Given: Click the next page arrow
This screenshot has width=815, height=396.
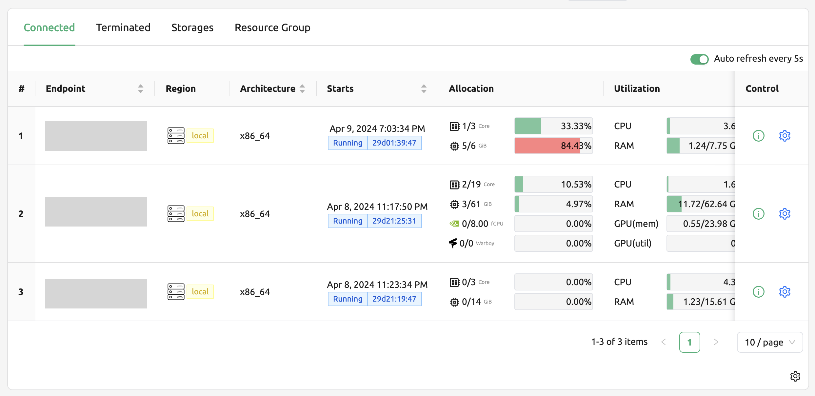Looking at the screenshot, I should click(x=716, y=342).
